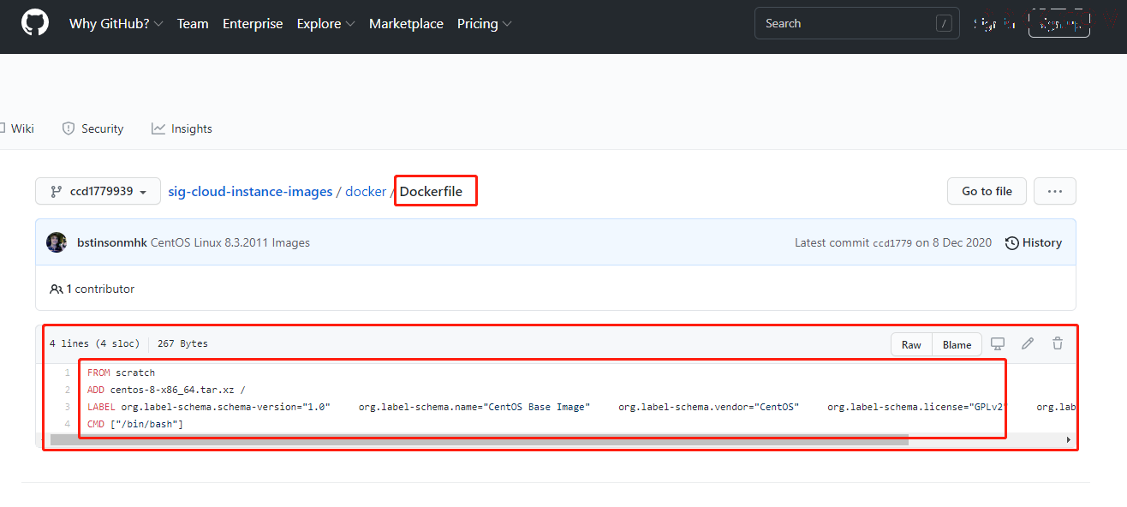
Task: Switch to the Security tab
Action: 92,128
